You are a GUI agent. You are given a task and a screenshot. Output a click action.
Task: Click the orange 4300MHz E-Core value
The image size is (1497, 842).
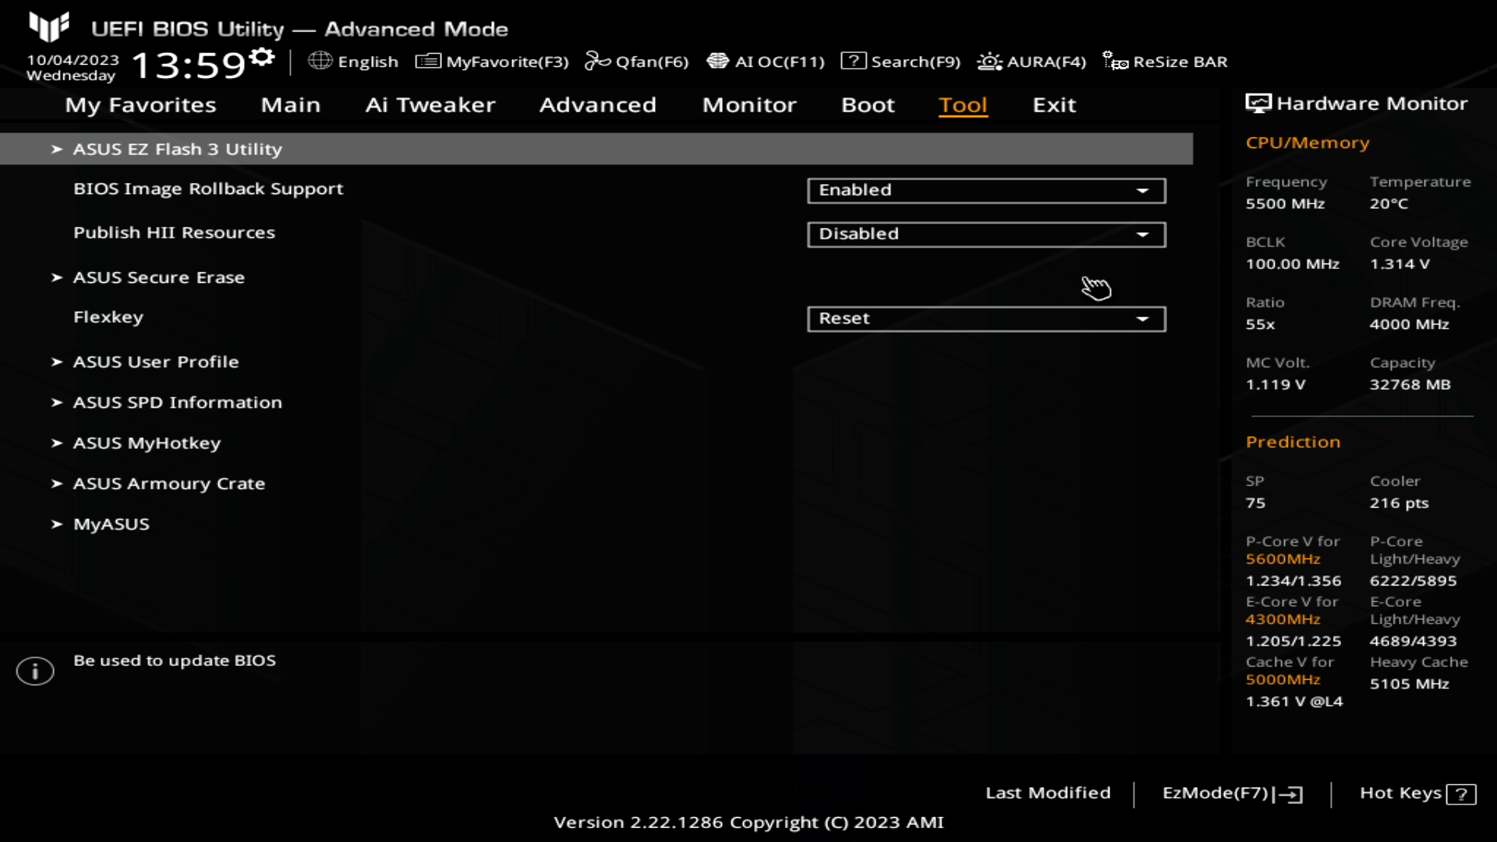[x=1283, y=619]
